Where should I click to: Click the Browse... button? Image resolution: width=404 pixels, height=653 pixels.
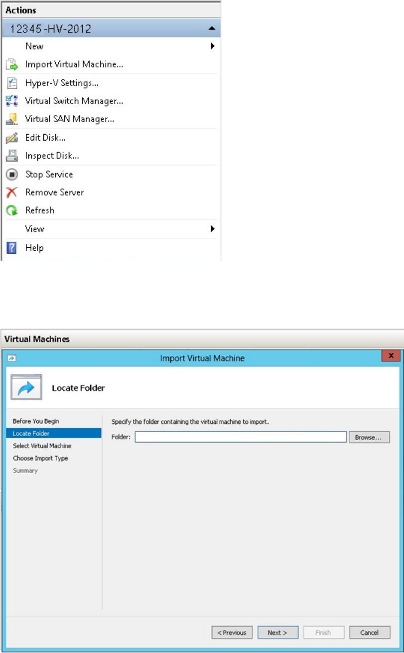coord(369,437)
